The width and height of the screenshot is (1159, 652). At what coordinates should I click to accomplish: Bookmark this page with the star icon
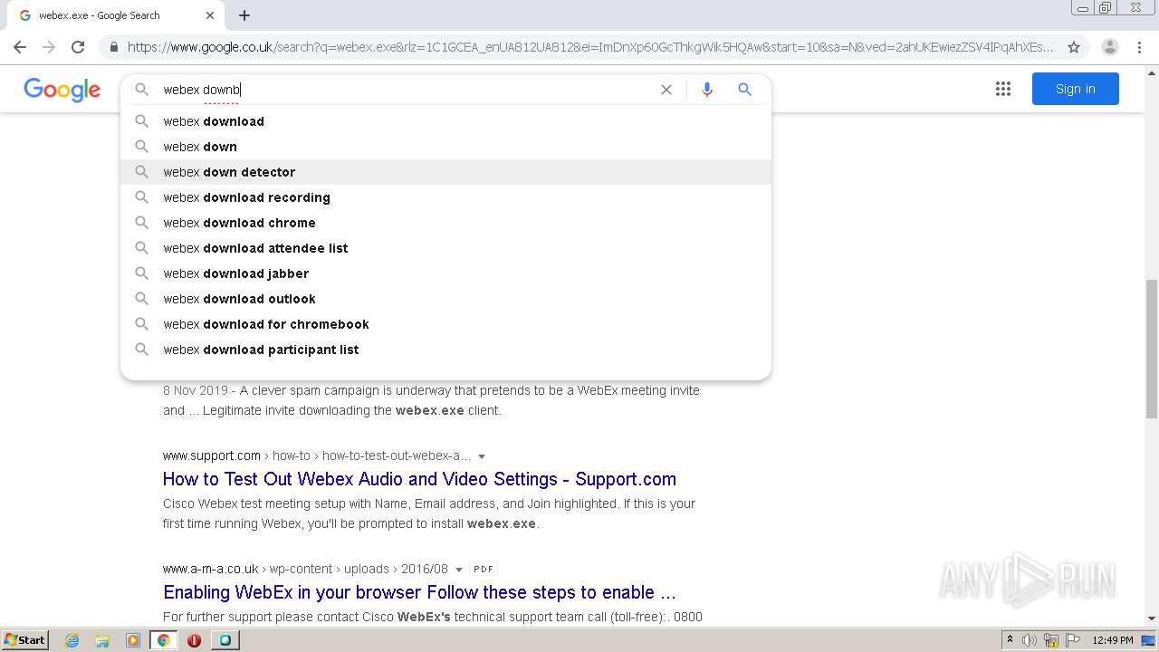1074,47
